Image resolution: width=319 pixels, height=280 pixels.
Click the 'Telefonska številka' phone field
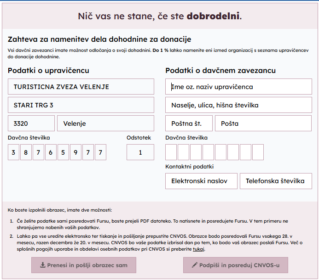(275, 181)
